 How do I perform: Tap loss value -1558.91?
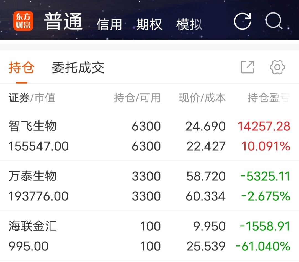[265, 226]
